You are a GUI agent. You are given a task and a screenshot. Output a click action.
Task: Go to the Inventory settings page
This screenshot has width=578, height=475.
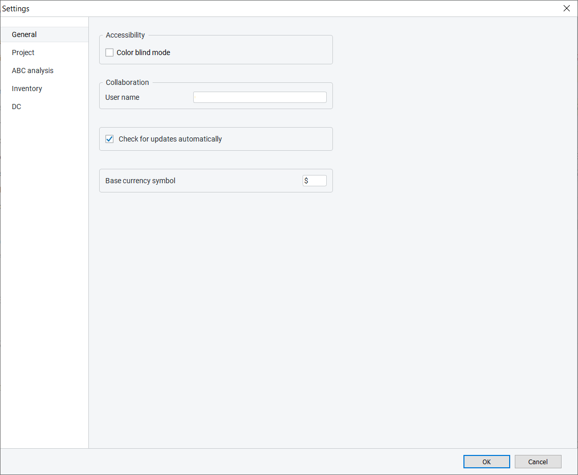click(x=27, y=89)
